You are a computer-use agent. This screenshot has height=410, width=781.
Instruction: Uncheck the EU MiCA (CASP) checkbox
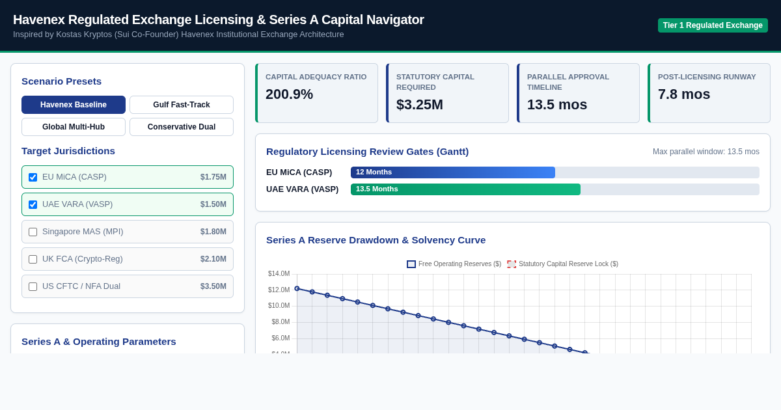point(33,177)
